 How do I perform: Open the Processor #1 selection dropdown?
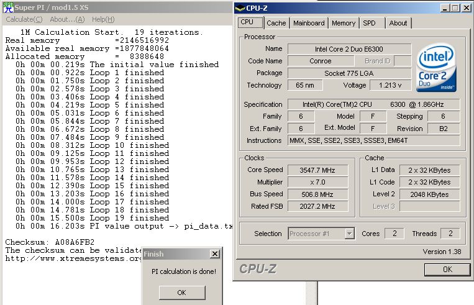[x=350, y=234]
